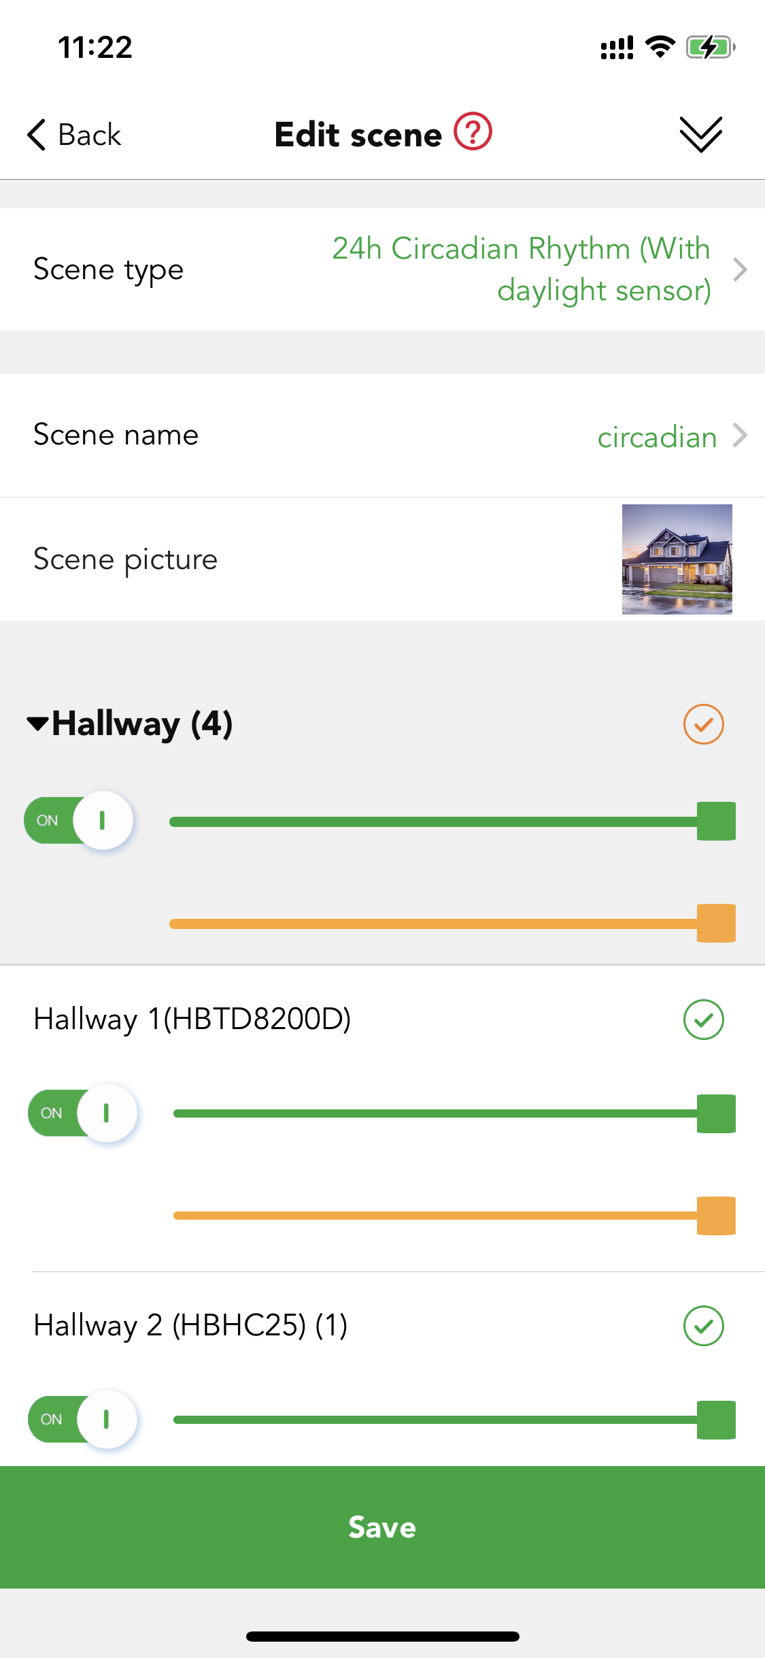765x1658 pixels.
Task: Tap the Back text link
Action: 89,135
